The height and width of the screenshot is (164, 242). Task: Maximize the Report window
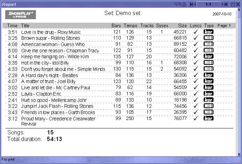pos(233,5)
